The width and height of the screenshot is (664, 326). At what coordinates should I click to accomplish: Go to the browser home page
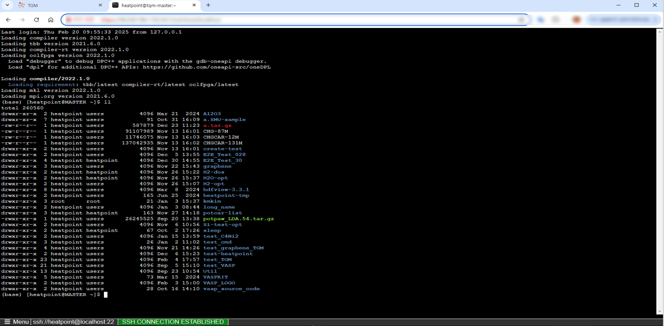pyautogui.click(x=50, y=20)
